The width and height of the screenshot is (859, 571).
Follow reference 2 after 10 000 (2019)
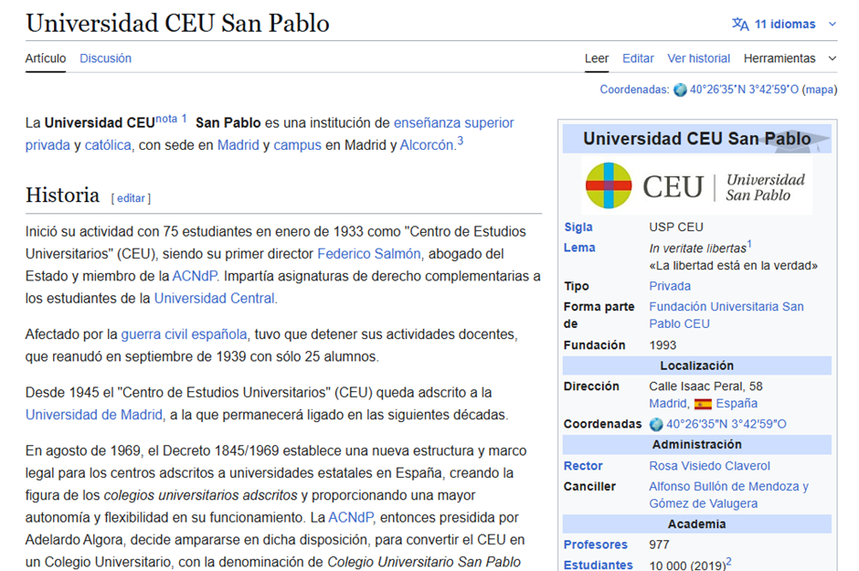pyautogui.click(x=729, y=562)
